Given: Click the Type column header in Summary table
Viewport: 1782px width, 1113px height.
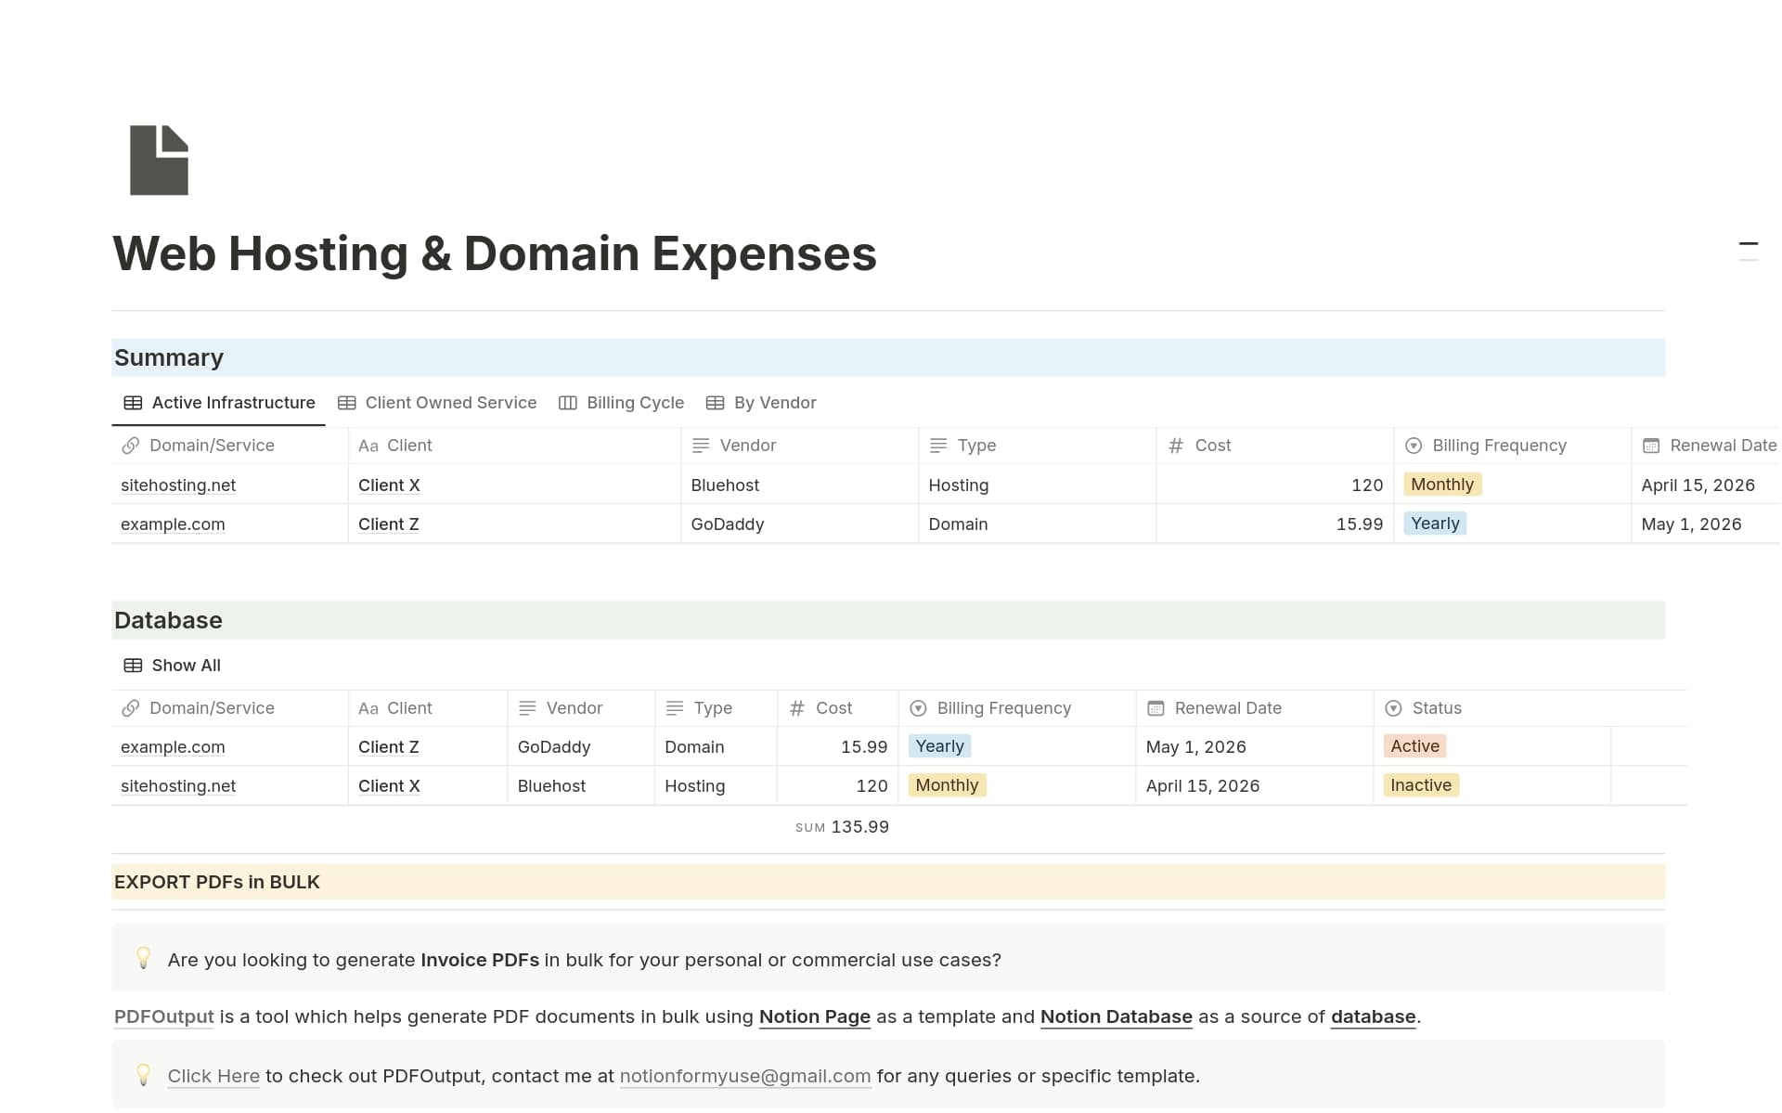Looking at the screenshot, I should pos(1037,446).
